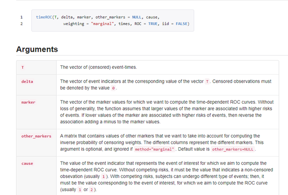Viewport: 288px width, 195px height.
Task: Select the marker argument name cell
Action: click(x=28, y=102)
